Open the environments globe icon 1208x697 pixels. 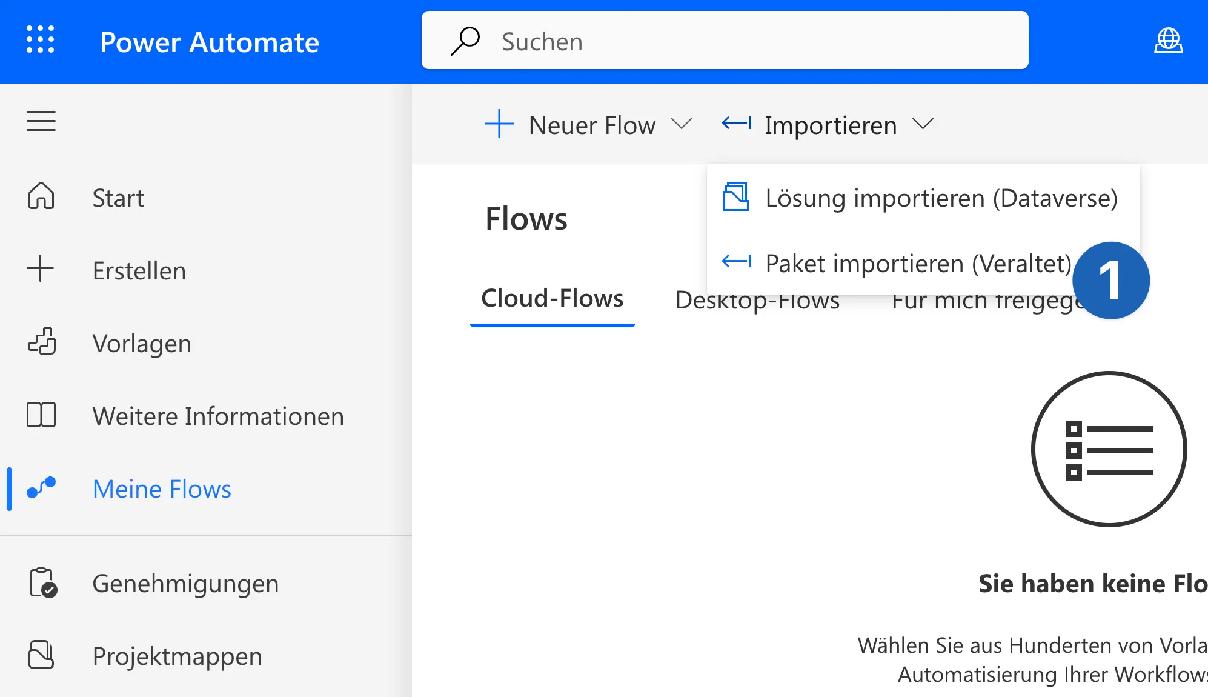point(1168,41)
